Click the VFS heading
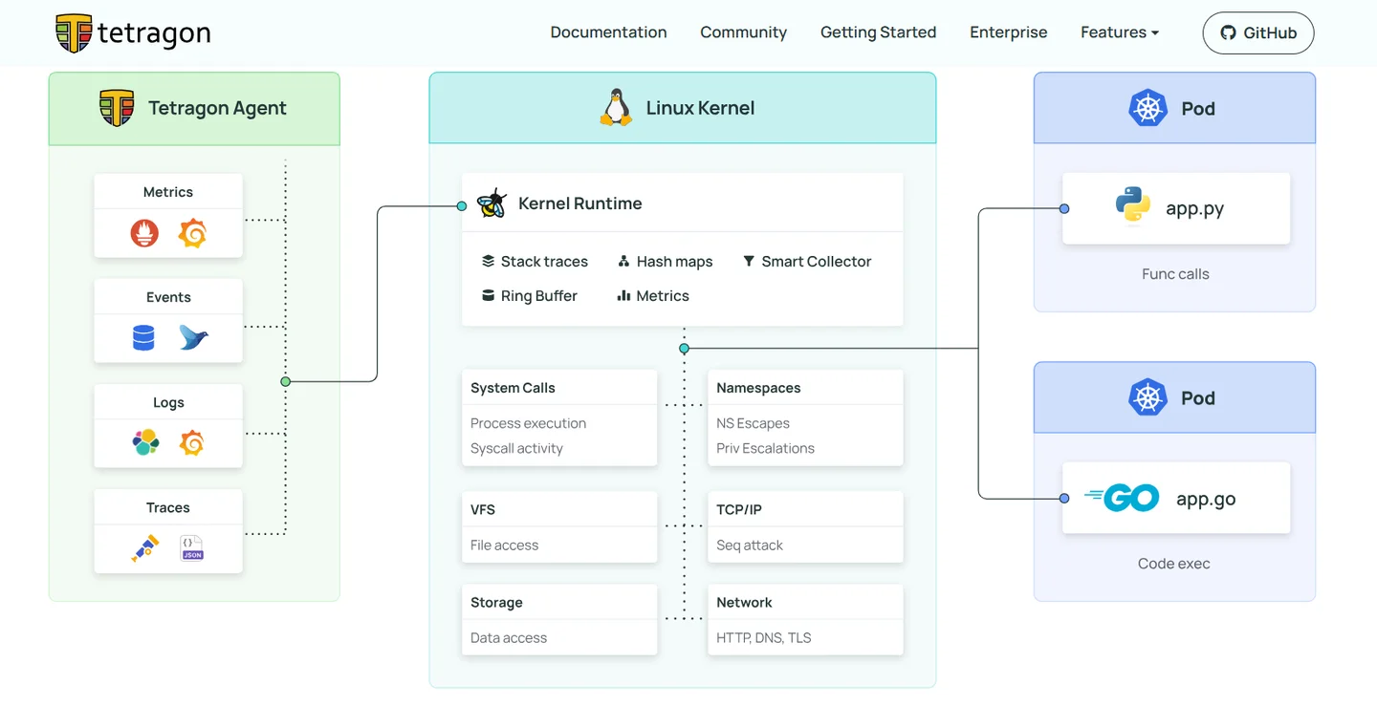 pos(483,509)
